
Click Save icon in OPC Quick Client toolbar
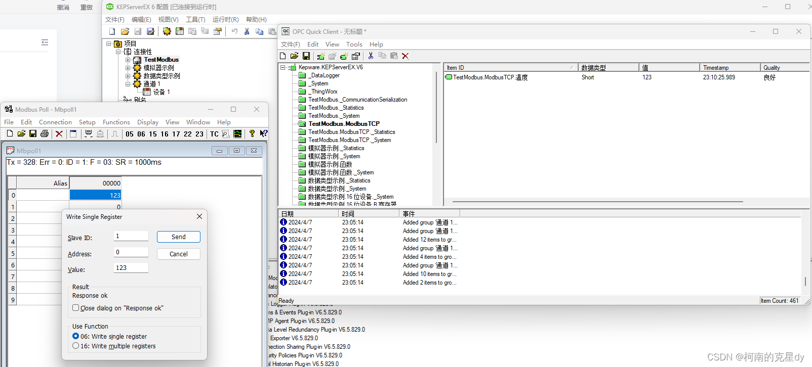(306, 56)
